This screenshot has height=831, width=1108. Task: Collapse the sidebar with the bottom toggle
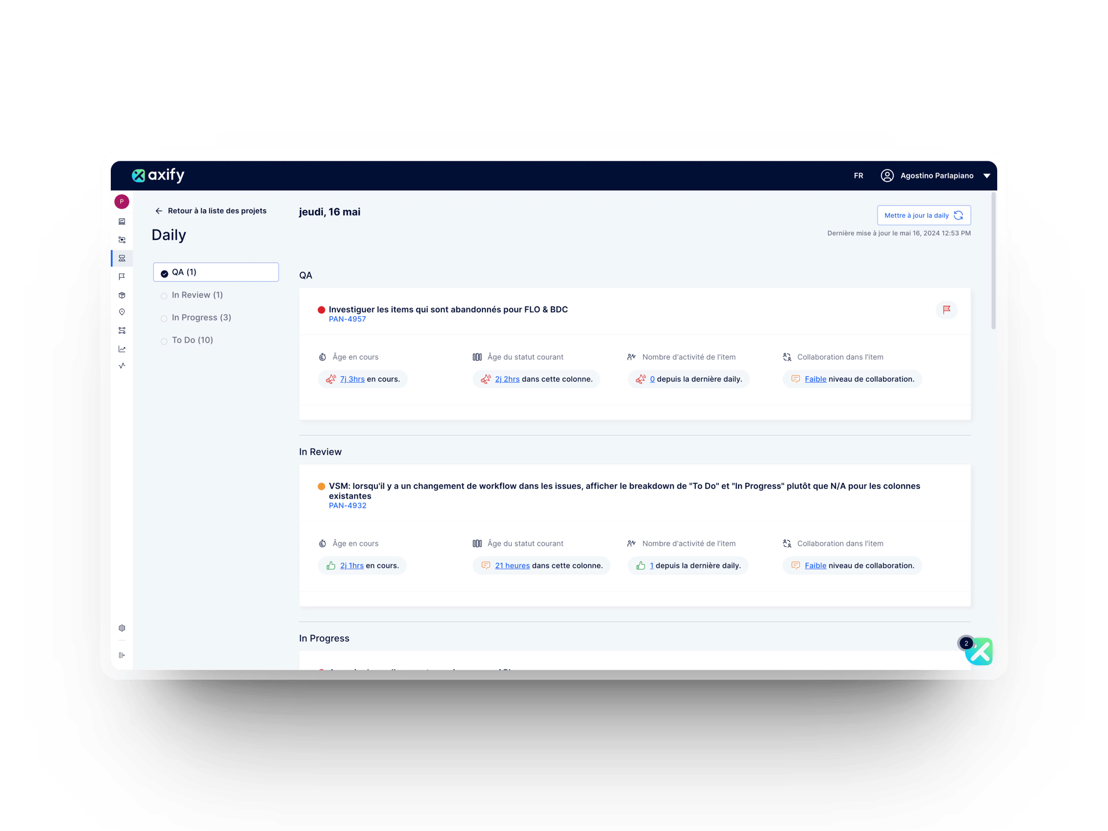click(x=122, y=655)
